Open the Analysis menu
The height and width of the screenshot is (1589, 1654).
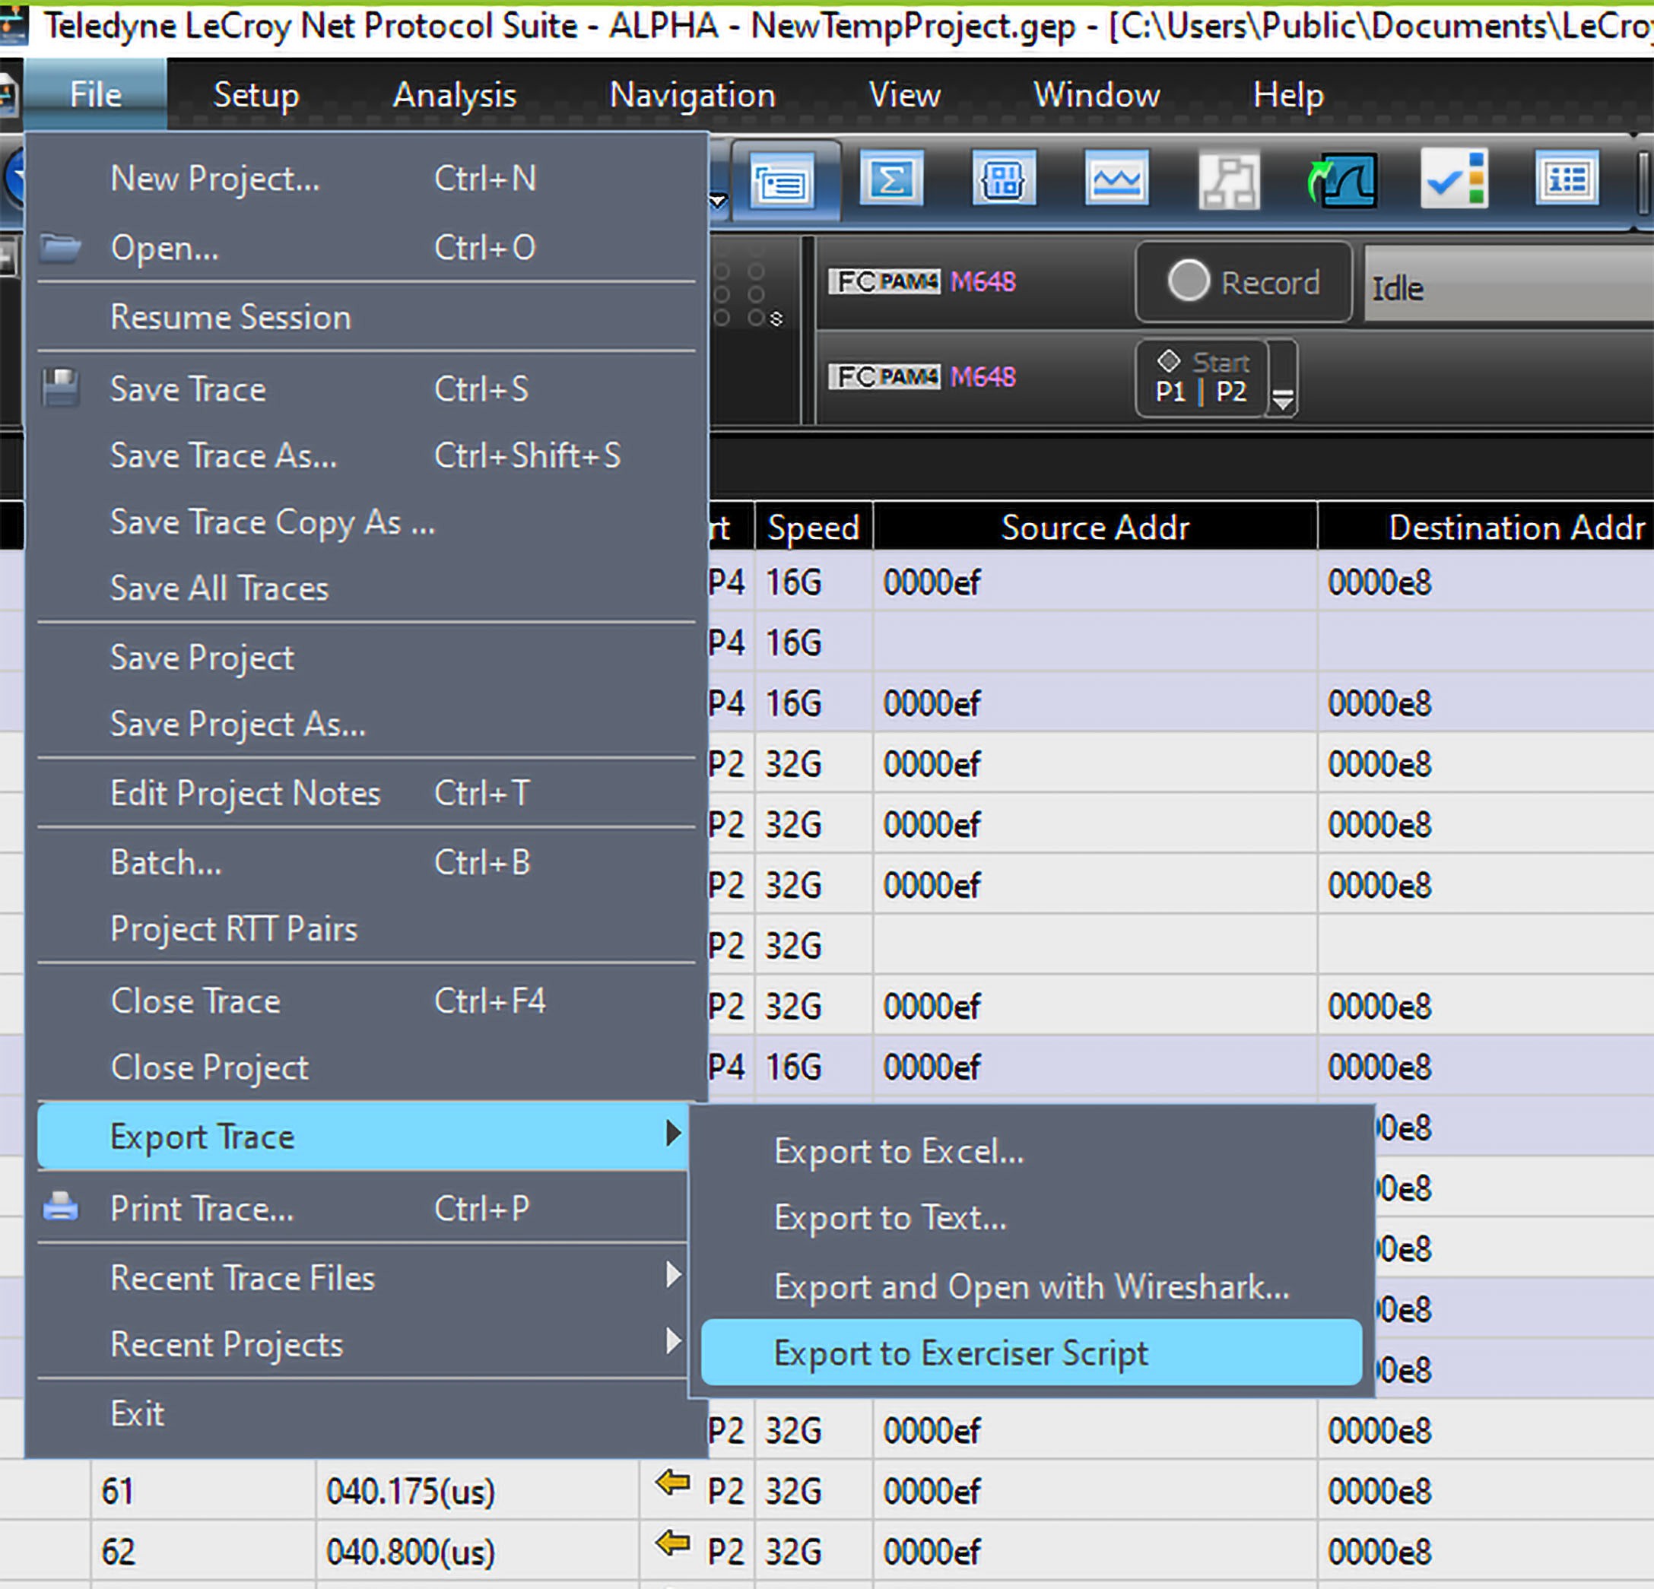point(454,94)
